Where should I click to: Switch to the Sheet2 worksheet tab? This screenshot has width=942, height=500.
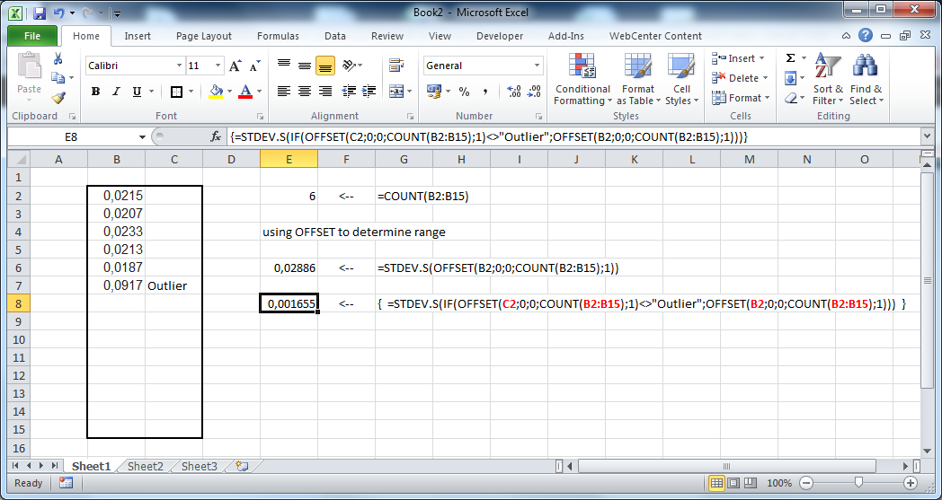pyautogui.click(x=146, y=466)
